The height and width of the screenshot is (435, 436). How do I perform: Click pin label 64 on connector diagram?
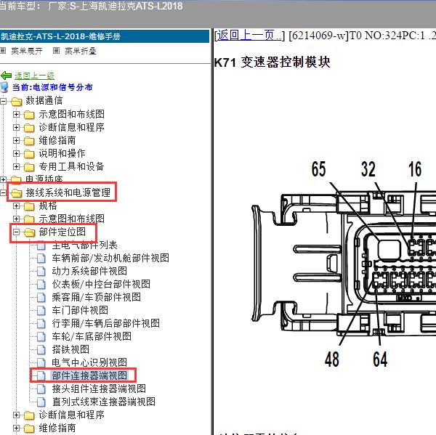380,359
